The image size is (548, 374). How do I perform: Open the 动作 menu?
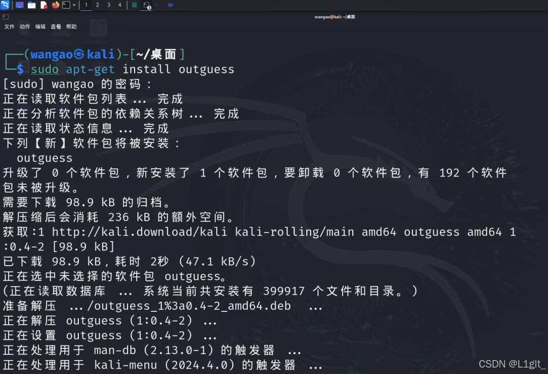(x=24, y=26)
